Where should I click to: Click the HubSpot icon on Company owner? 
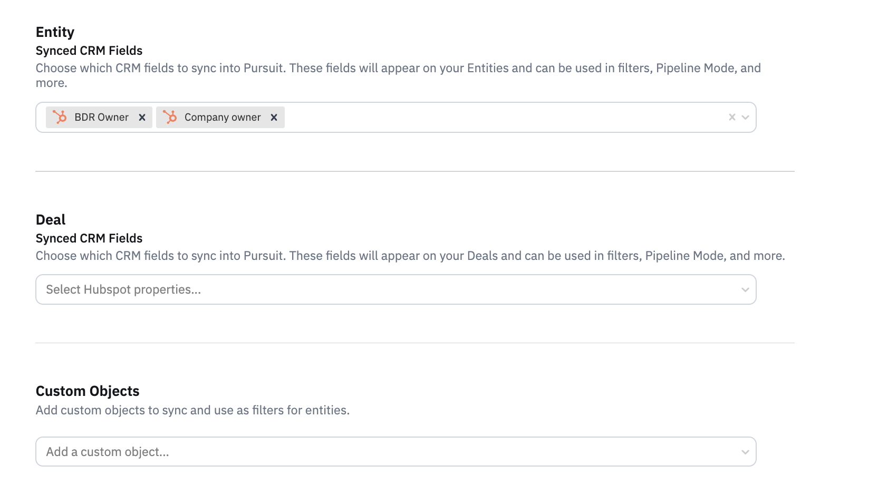coord(170,117)
